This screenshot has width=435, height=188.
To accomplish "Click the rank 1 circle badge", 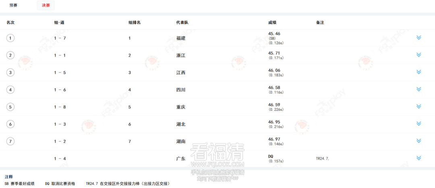I will (10, 38).
